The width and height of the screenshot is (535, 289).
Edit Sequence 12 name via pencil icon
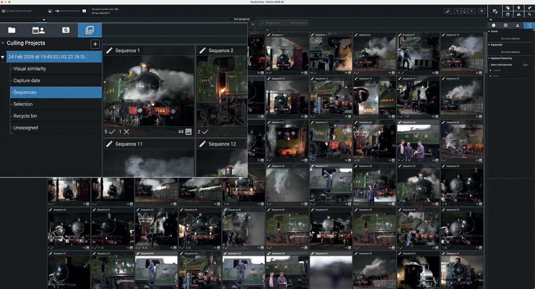[202, 144]
